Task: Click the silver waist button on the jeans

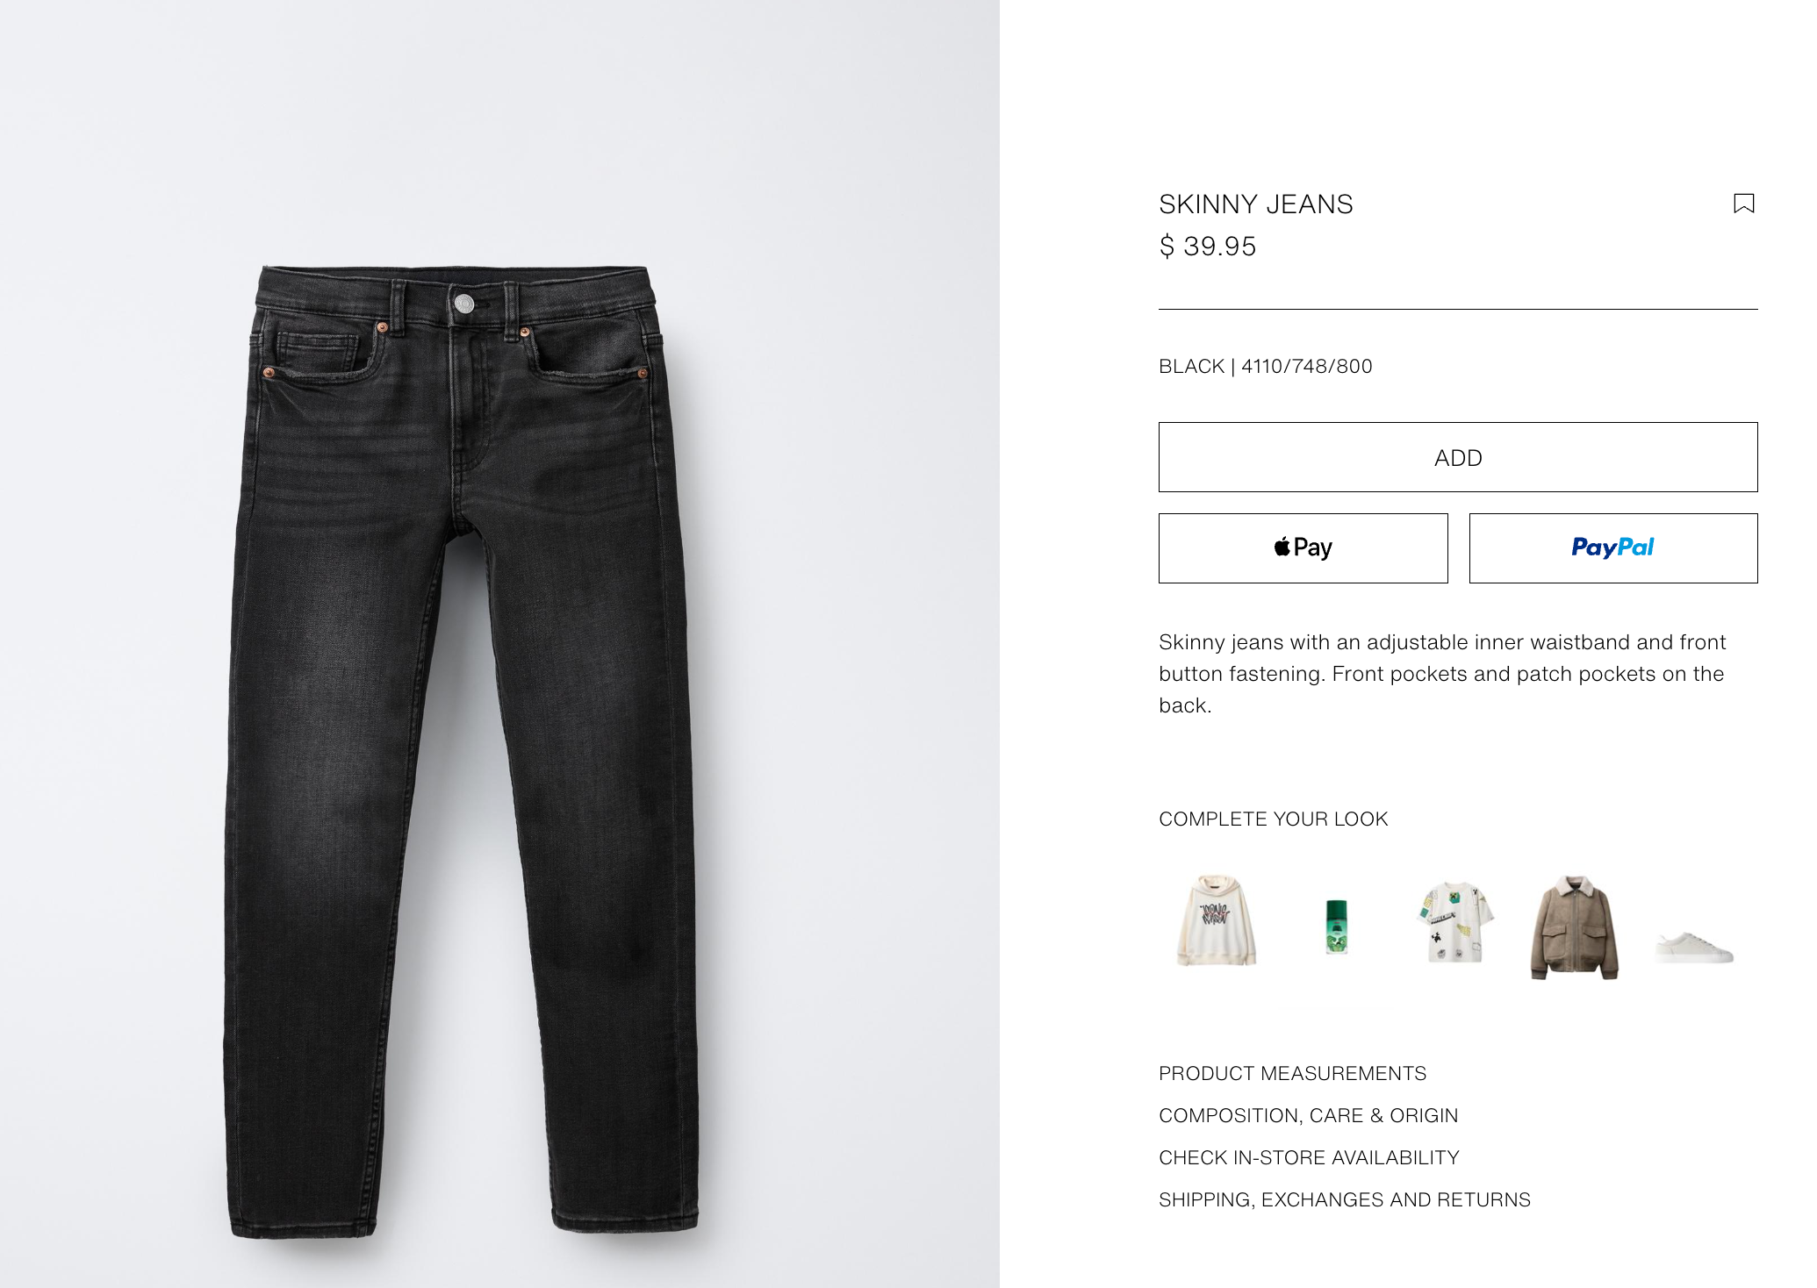Action: tap(464, 304)
